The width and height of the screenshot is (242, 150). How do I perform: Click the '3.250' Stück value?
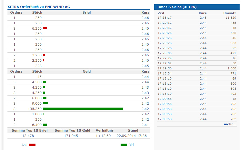tap(37, 55)
